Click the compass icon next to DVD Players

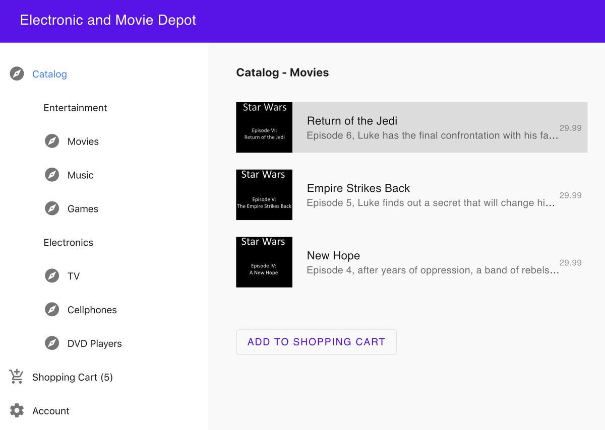tap(52, 343)
